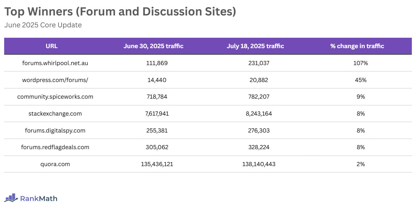Click the '% change in traffic' header

357,46
